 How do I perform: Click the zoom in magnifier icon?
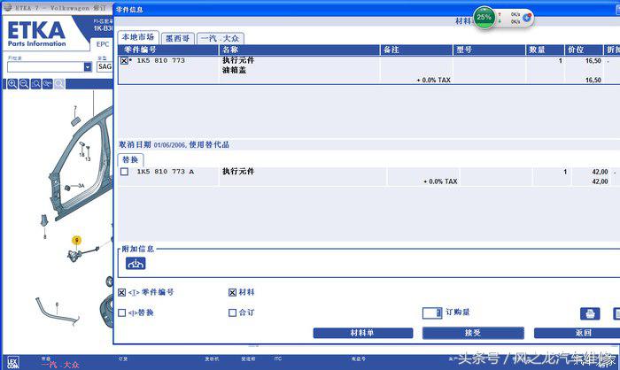tap(12, 84)
